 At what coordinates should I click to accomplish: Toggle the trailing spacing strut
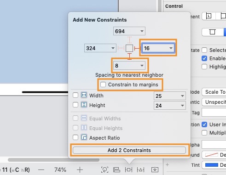(x=137, y=48)
